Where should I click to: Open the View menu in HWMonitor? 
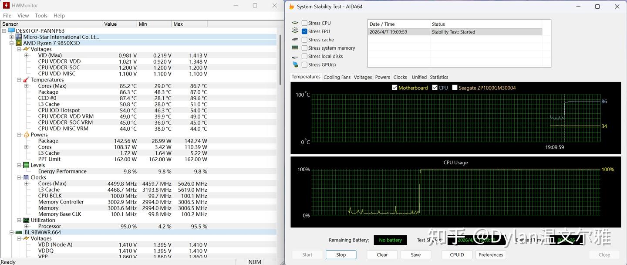(23, 16)
